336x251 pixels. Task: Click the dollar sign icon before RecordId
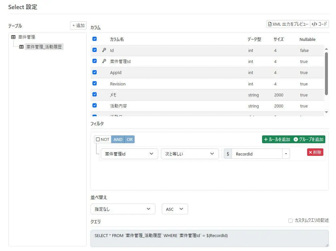228,154
